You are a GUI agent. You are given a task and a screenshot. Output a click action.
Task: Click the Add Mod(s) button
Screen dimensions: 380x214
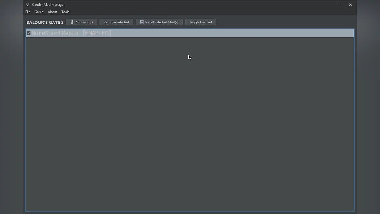(x=81, y=22)
